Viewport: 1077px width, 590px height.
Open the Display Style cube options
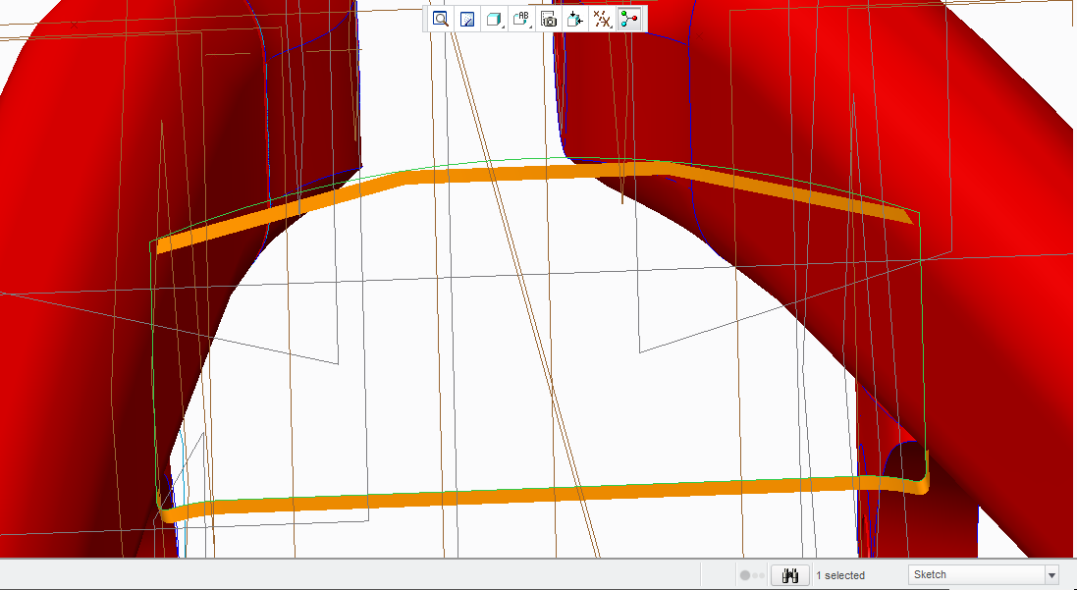(494, 20)
